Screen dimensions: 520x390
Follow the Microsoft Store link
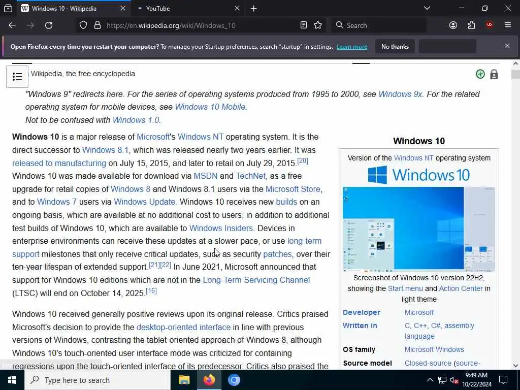tap(293, 189)
